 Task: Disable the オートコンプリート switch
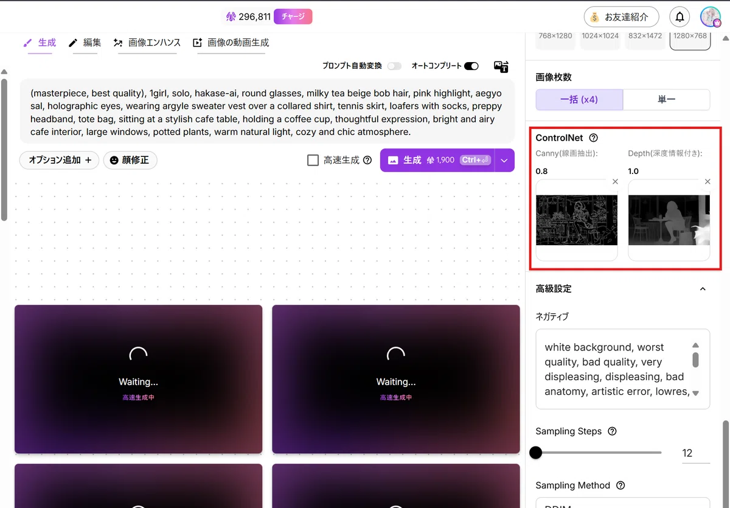pos(471,66)
